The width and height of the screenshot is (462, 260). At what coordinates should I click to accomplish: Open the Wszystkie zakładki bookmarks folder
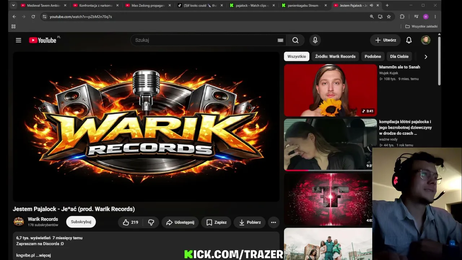(421, 26)
